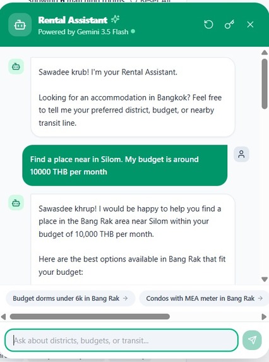This screenshot has width=269, height=362.
Task: Open the API key icon in header
Action: [229, 25]
